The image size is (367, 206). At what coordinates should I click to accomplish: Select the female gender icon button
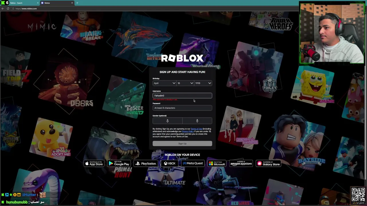click(x=167, y=121)
